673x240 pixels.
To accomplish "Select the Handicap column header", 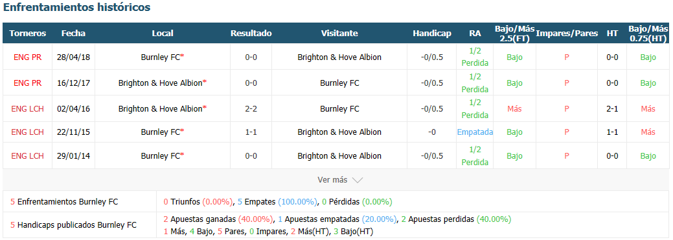I will [x=432, y=33].
